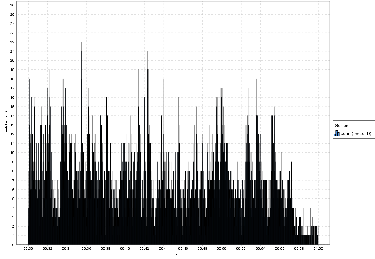Click the 00:34 x-axis label

click(67, 249)
